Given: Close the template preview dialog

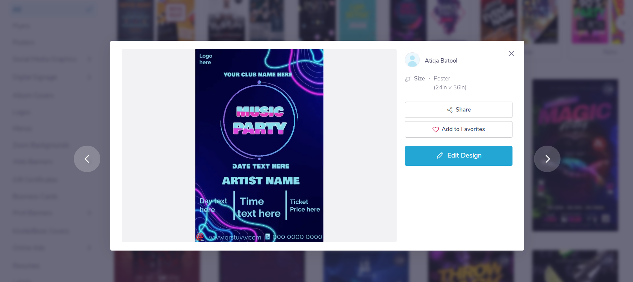Looking at the screenshot, I should pos(511,54).
